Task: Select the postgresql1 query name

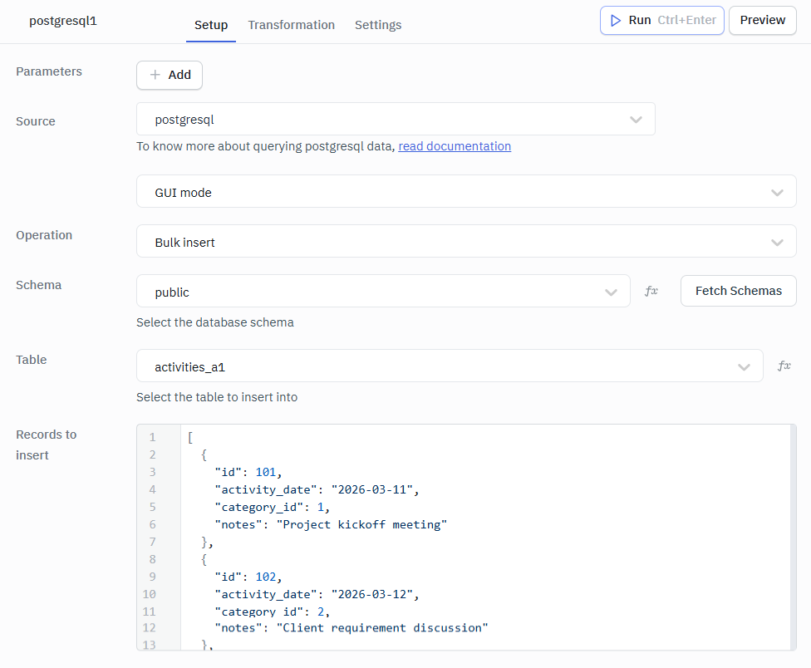Action: 63,20
